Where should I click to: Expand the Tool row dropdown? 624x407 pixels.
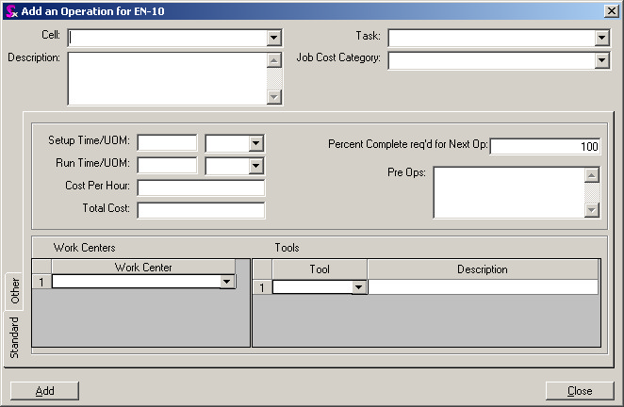(358, 287)
